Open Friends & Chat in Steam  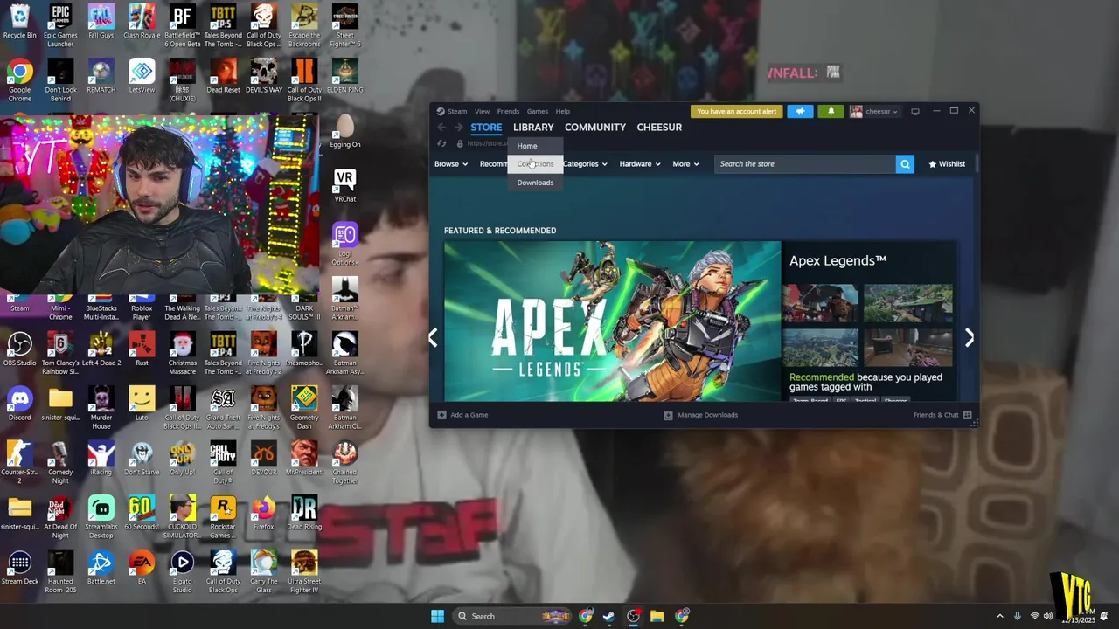942,415
